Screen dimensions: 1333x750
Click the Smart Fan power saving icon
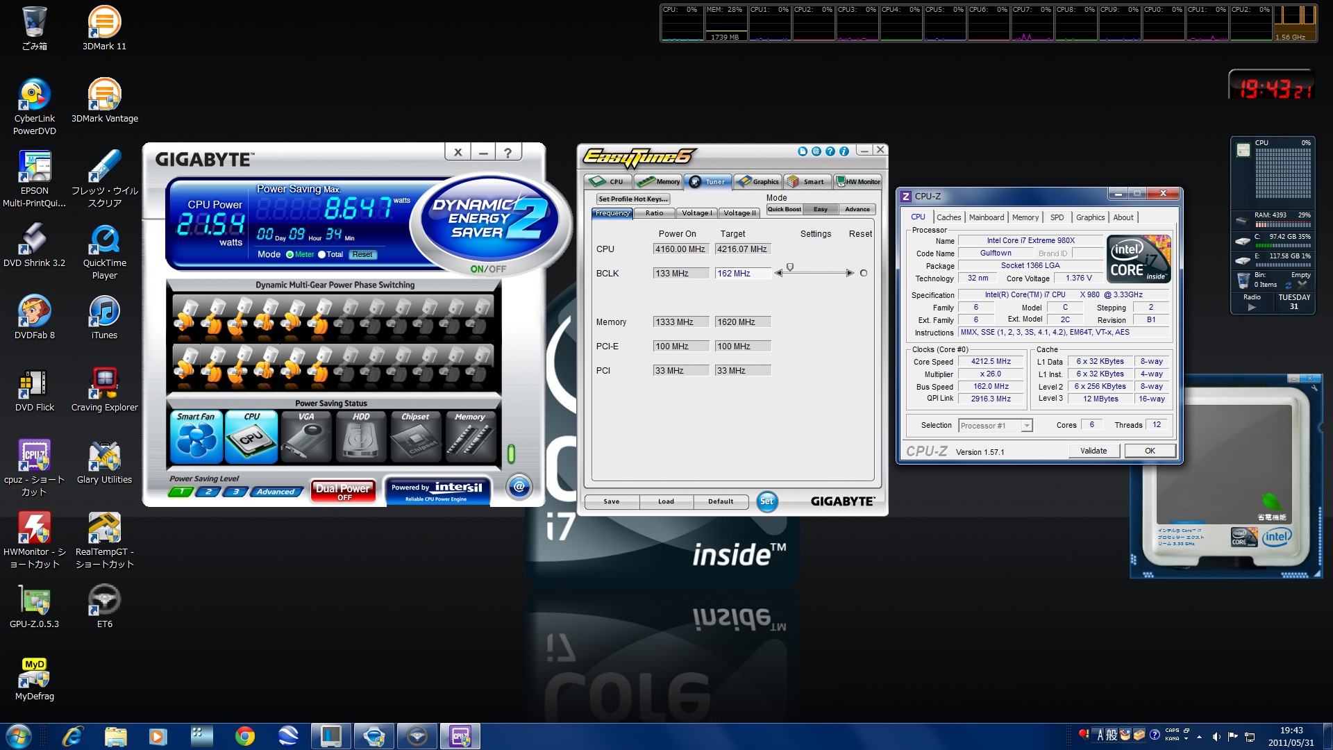point(196,436)
